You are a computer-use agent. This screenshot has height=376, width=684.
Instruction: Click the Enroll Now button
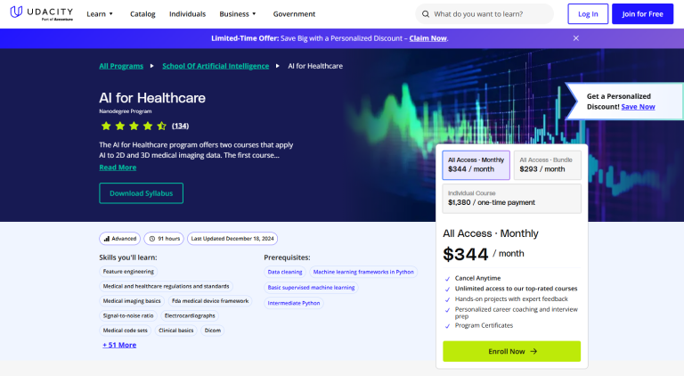click(512, 351)
